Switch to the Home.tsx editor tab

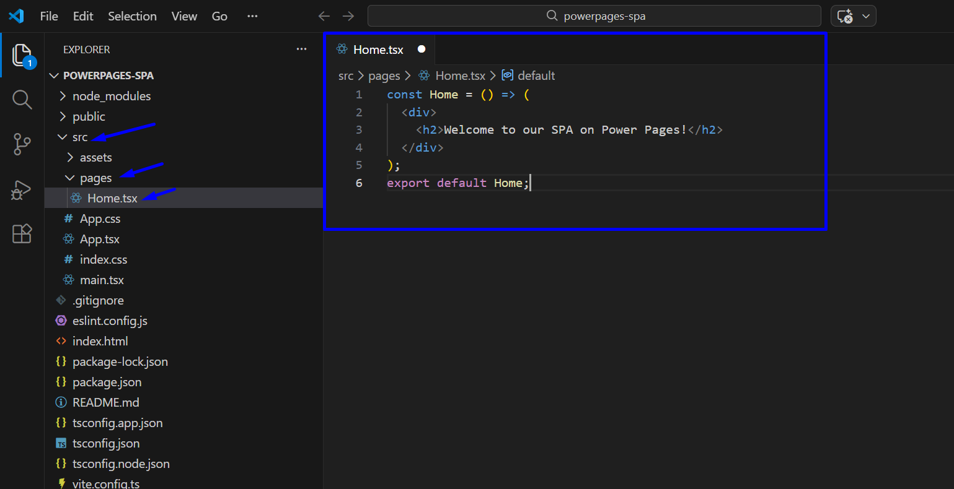pos(378,50)
